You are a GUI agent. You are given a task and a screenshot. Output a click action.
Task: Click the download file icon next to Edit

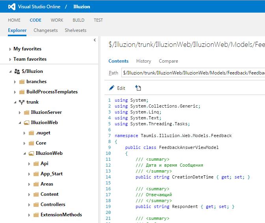pos(138,88)
